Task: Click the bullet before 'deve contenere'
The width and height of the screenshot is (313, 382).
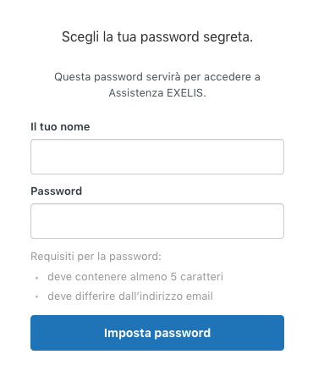Action: pyautogui.click(x=36, y=278)
